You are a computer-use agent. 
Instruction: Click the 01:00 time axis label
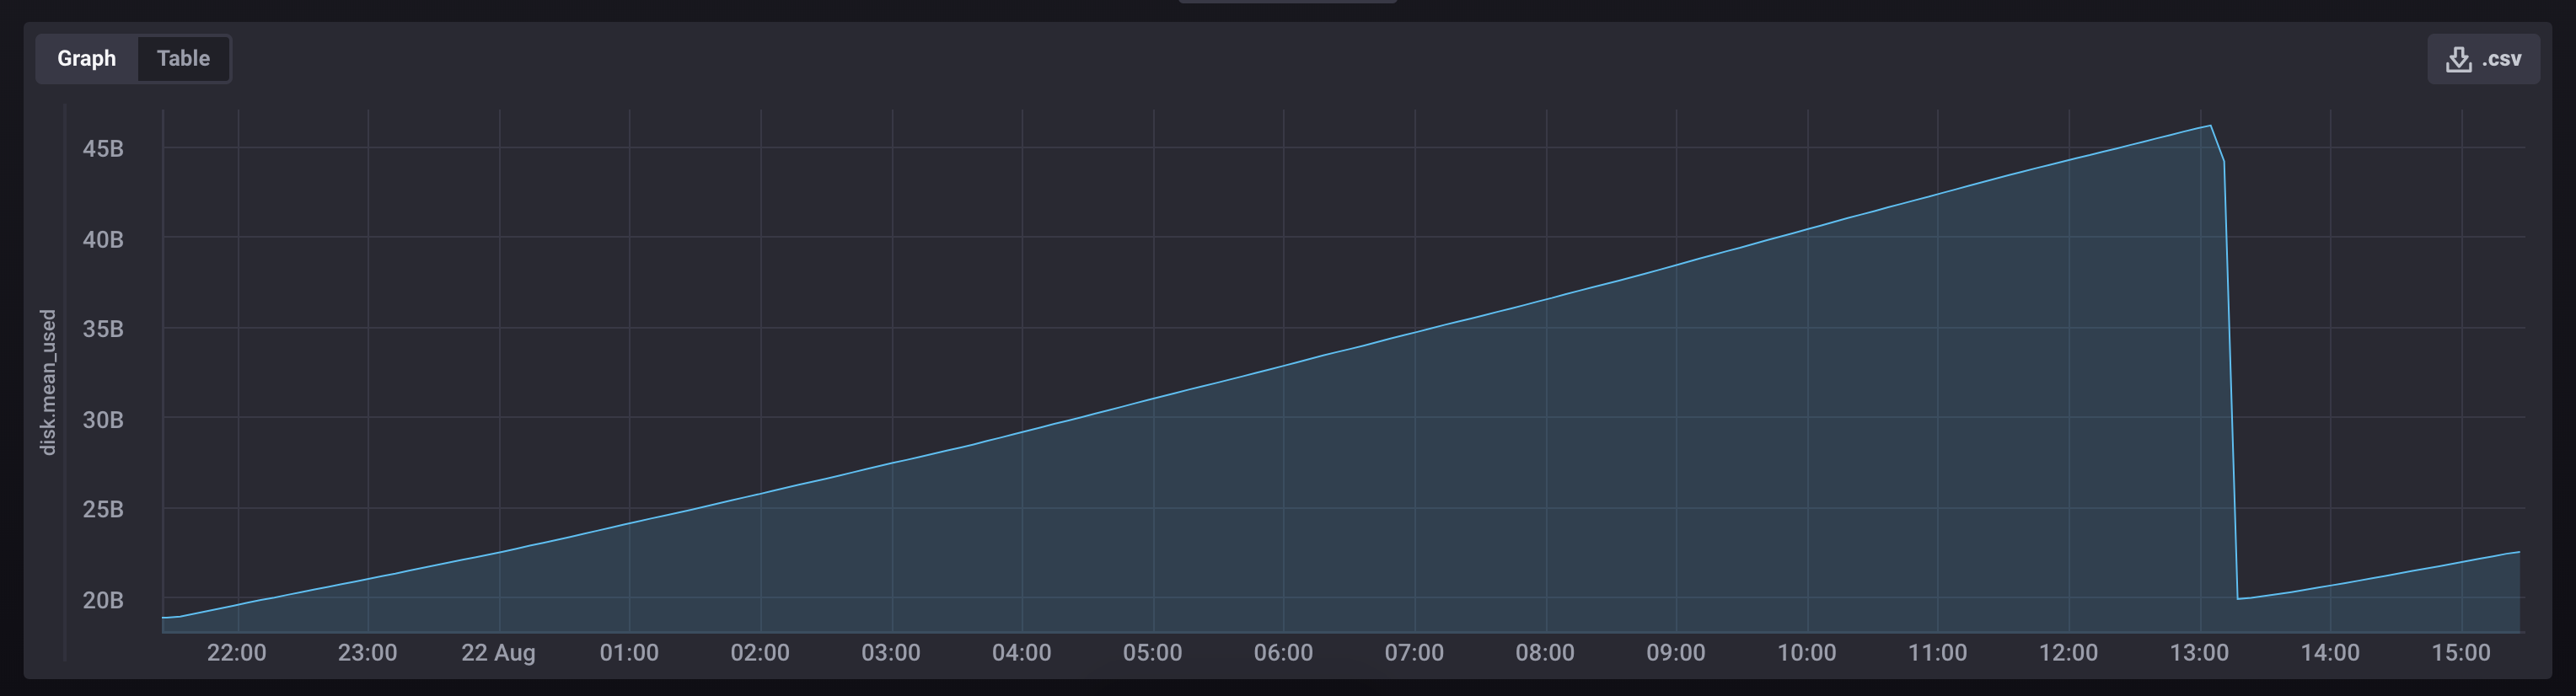[629, 653]
